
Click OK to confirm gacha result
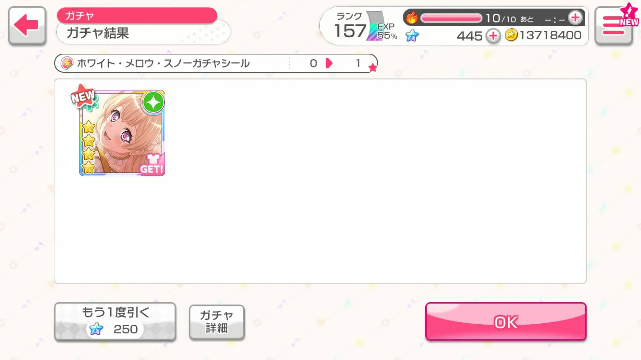pyautogui.click(x=506, y=322)
